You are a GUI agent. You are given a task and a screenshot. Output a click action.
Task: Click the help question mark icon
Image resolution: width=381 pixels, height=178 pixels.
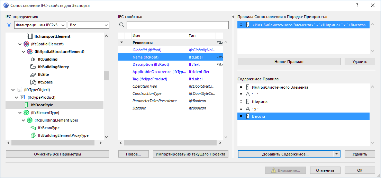(357, 6)
